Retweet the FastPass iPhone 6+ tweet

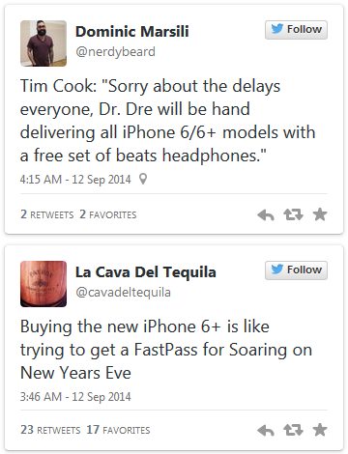293,430
